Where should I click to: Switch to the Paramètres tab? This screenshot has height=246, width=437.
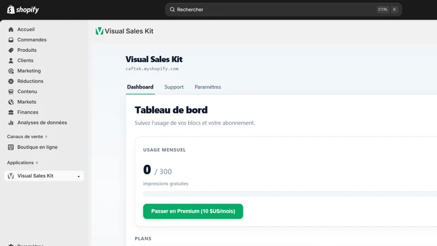(x=208, y=87)
